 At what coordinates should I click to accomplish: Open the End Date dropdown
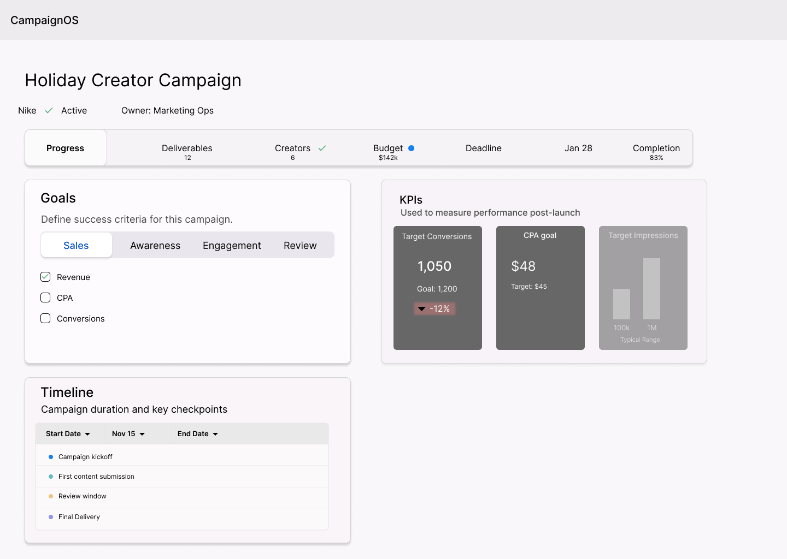coord(198,434)
